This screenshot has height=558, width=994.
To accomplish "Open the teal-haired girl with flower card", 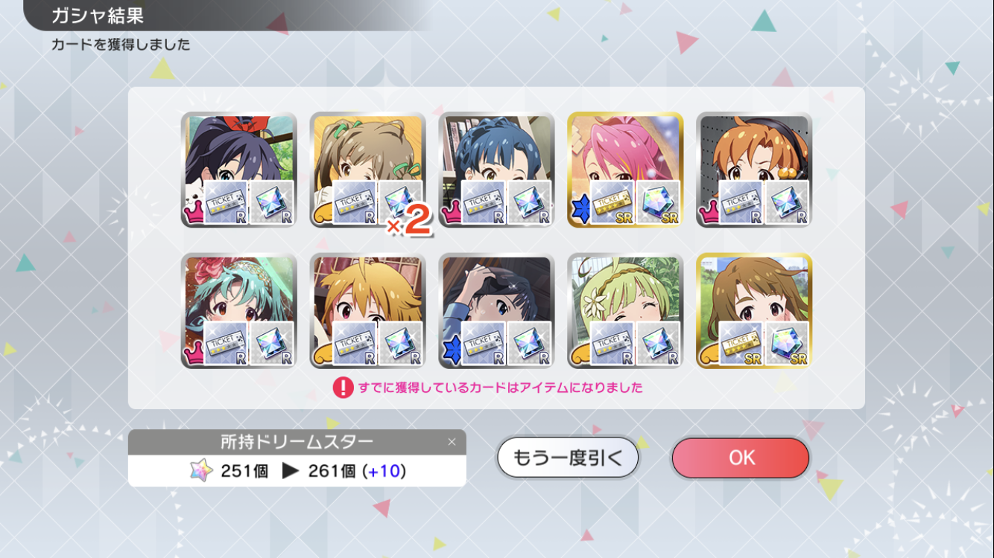I will pos(238,311).
